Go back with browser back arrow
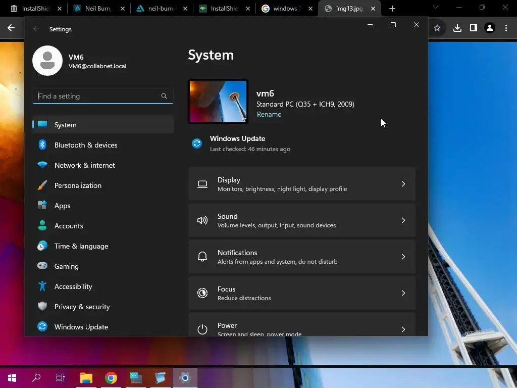 pyautogui.click(x=11, y=28)
